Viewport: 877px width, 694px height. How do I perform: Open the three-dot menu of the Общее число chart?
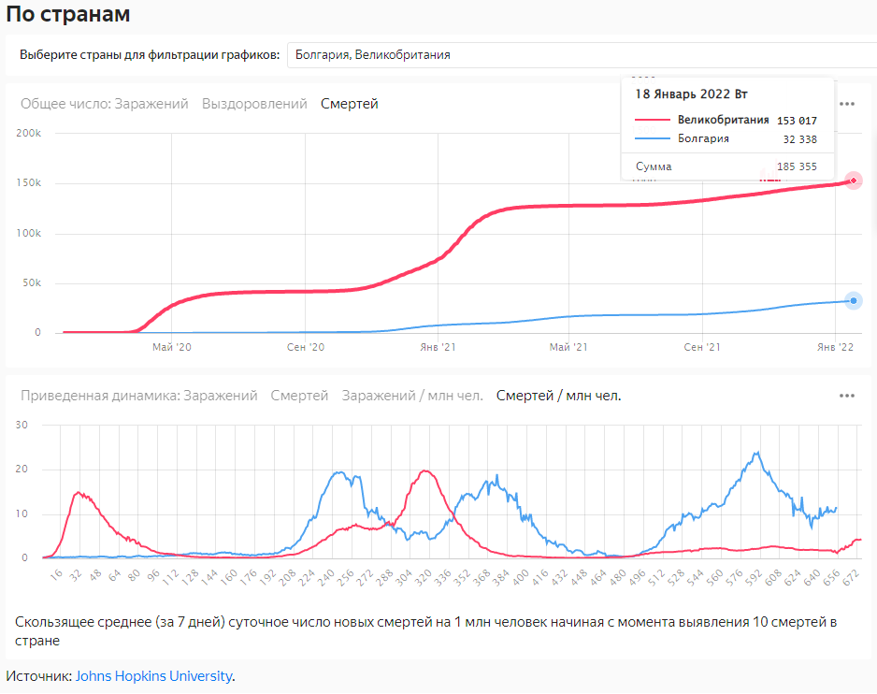[847, 104]
